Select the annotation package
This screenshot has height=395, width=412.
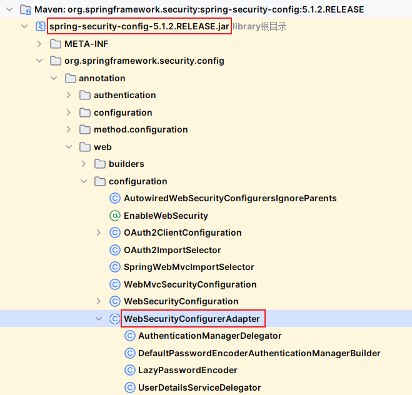click(102, 78)
